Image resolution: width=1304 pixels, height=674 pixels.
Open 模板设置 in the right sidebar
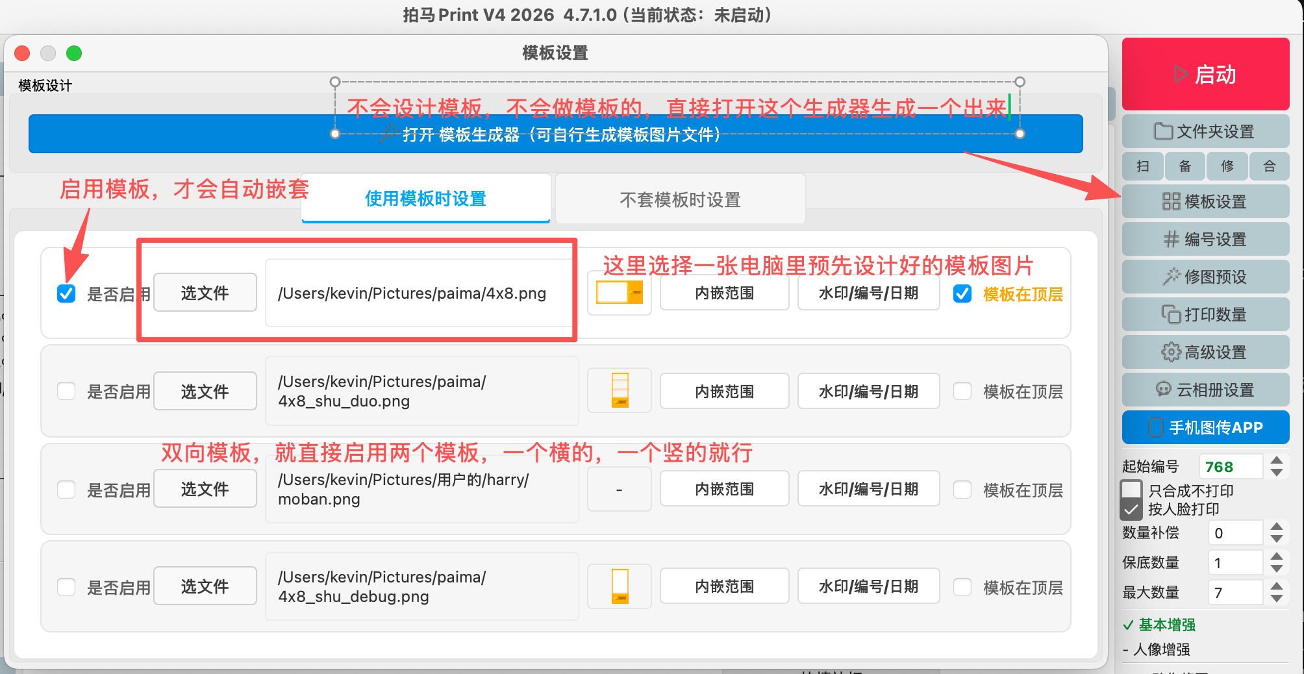click(1205, 202)
